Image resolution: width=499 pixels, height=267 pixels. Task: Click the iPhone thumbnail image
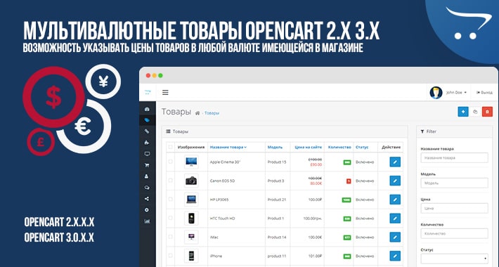point(191,256)
